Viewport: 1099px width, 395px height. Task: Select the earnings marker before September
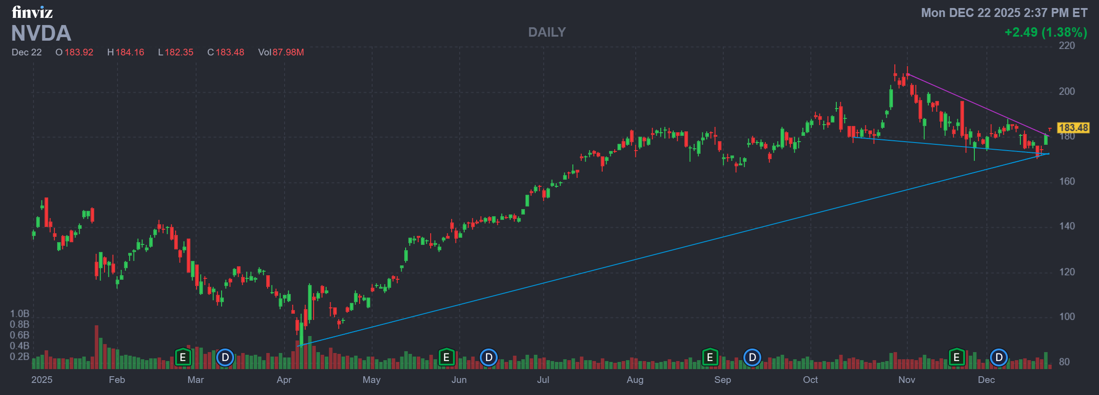710,357
